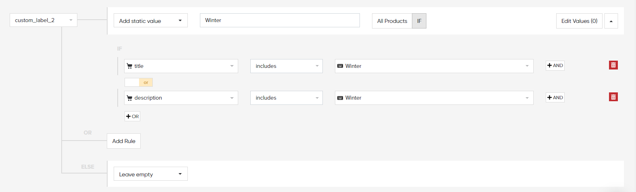
Task: Open the custom_label_2 field dropdown
Action: (x=44, y=20)
